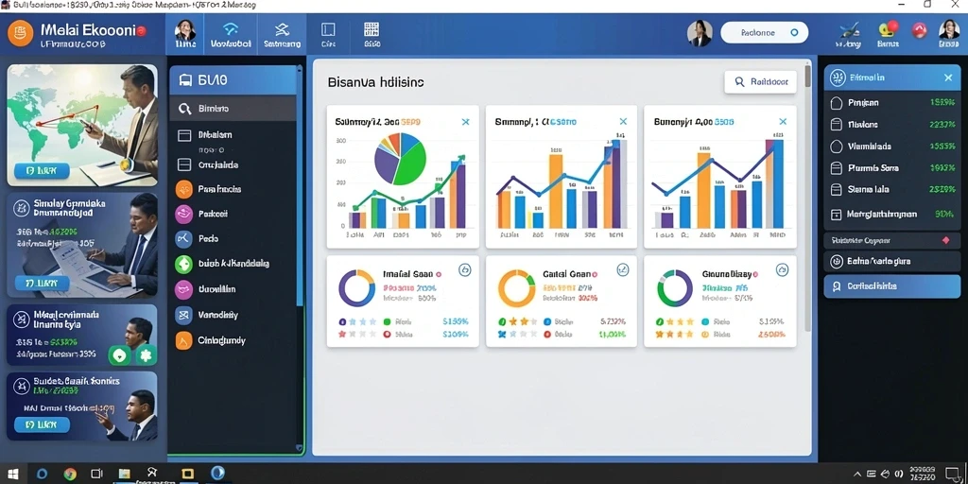Open the red circular notification icon in header
968x484 pixels.
[919, 29]
